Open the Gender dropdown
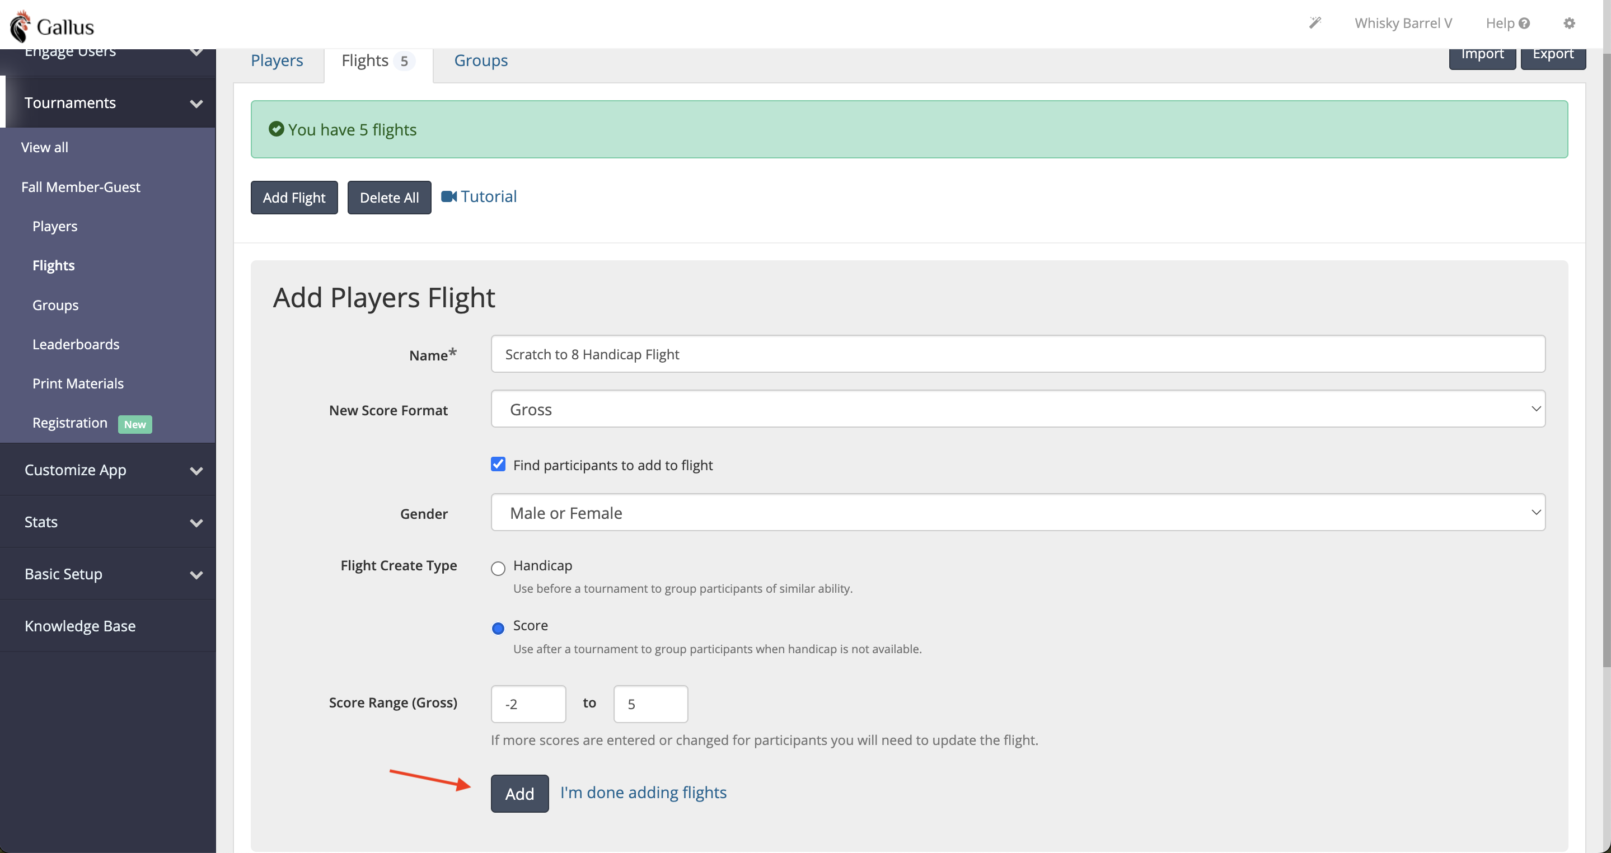 (x=1018, y=512)
